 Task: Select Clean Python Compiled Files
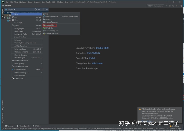(x=27, y=43)
